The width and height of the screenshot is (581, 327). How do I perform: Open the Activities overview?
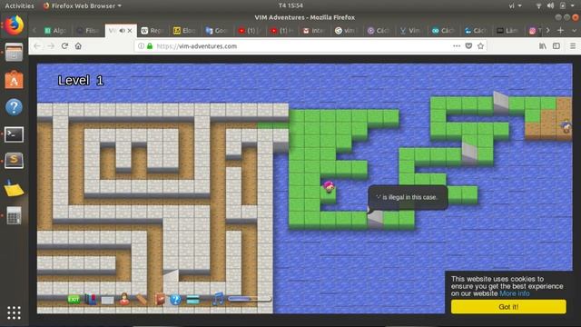point(19,5)
